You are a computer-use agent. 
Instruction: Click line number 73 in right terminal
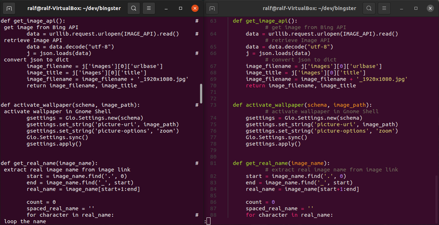coord(213,105)
